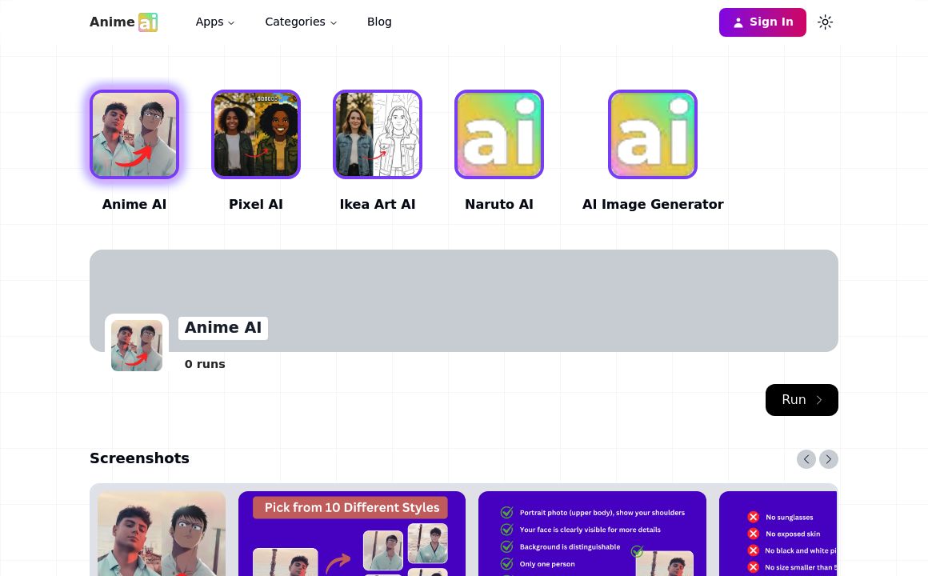Click the small Anime AI profile avatar

tap(137, 346)
